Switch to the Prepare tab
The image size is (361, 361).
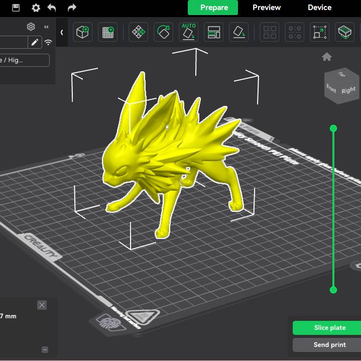pyautogui.click(x=213, y=8)
